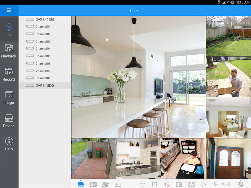Close all streams with the red-x icon
This screenshot has height=188, width=251.
click(167, 184)
